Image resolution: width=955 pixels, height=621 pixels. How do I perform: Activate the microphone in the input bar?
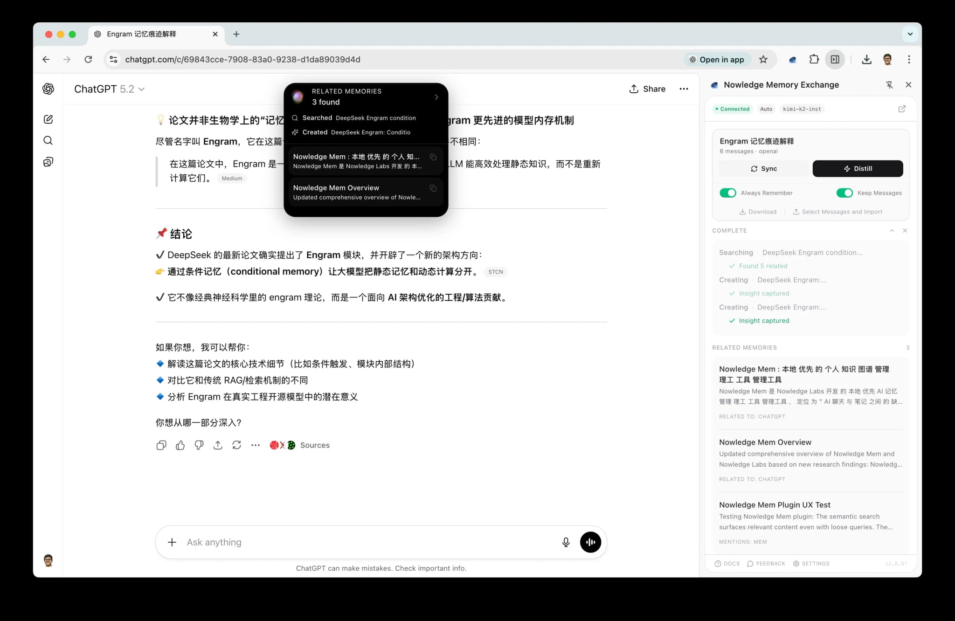point(565,542)
